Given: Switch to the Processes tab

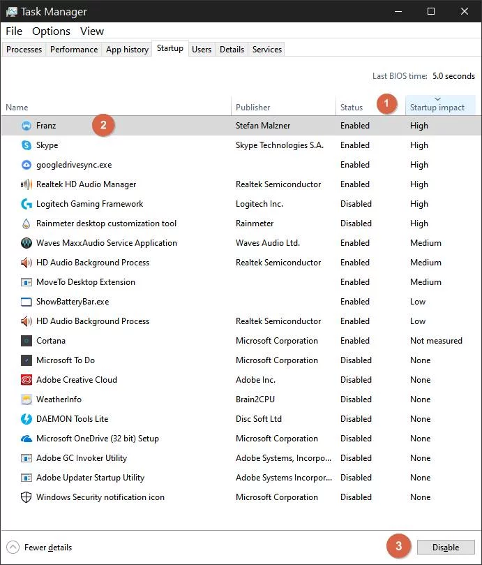Looking at the screenshot, I should [24, 50].
